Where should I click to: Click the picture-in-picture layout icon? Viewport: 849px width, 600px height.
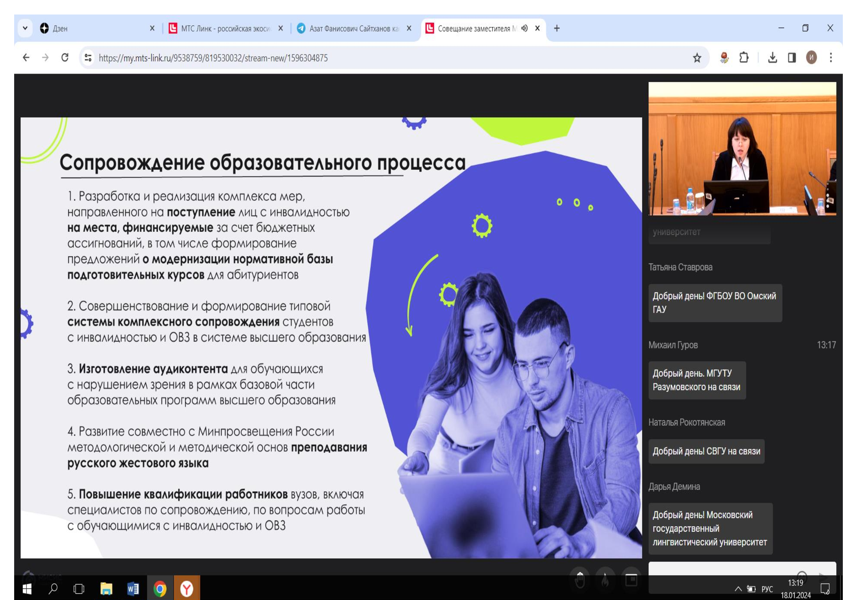pyautogui.click(x=631, y=579)
